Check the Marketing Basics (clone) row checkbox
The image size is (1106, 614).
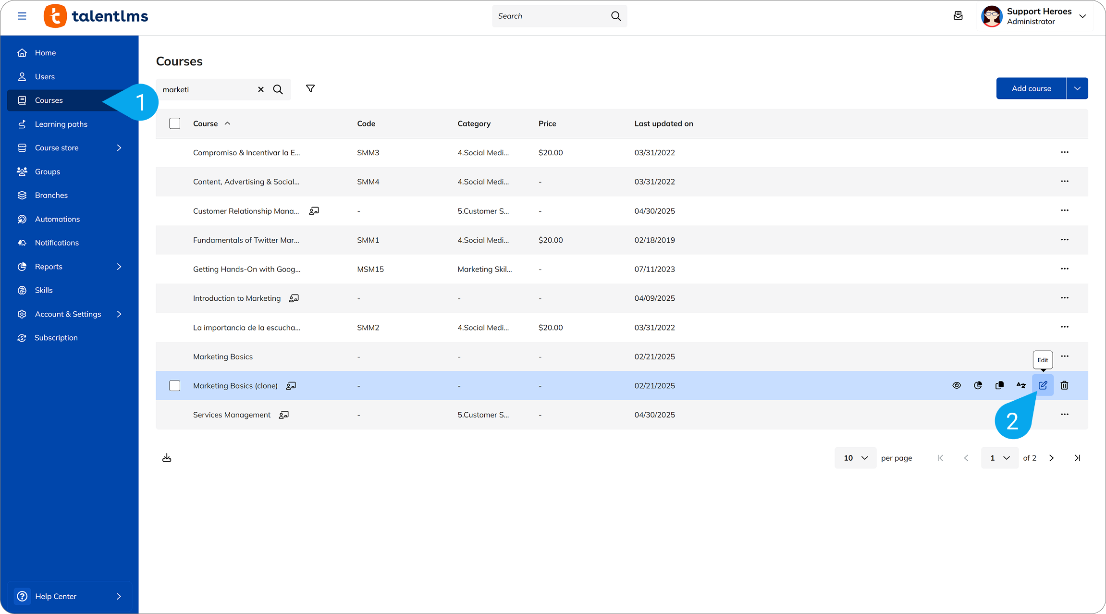pos(174,385)
